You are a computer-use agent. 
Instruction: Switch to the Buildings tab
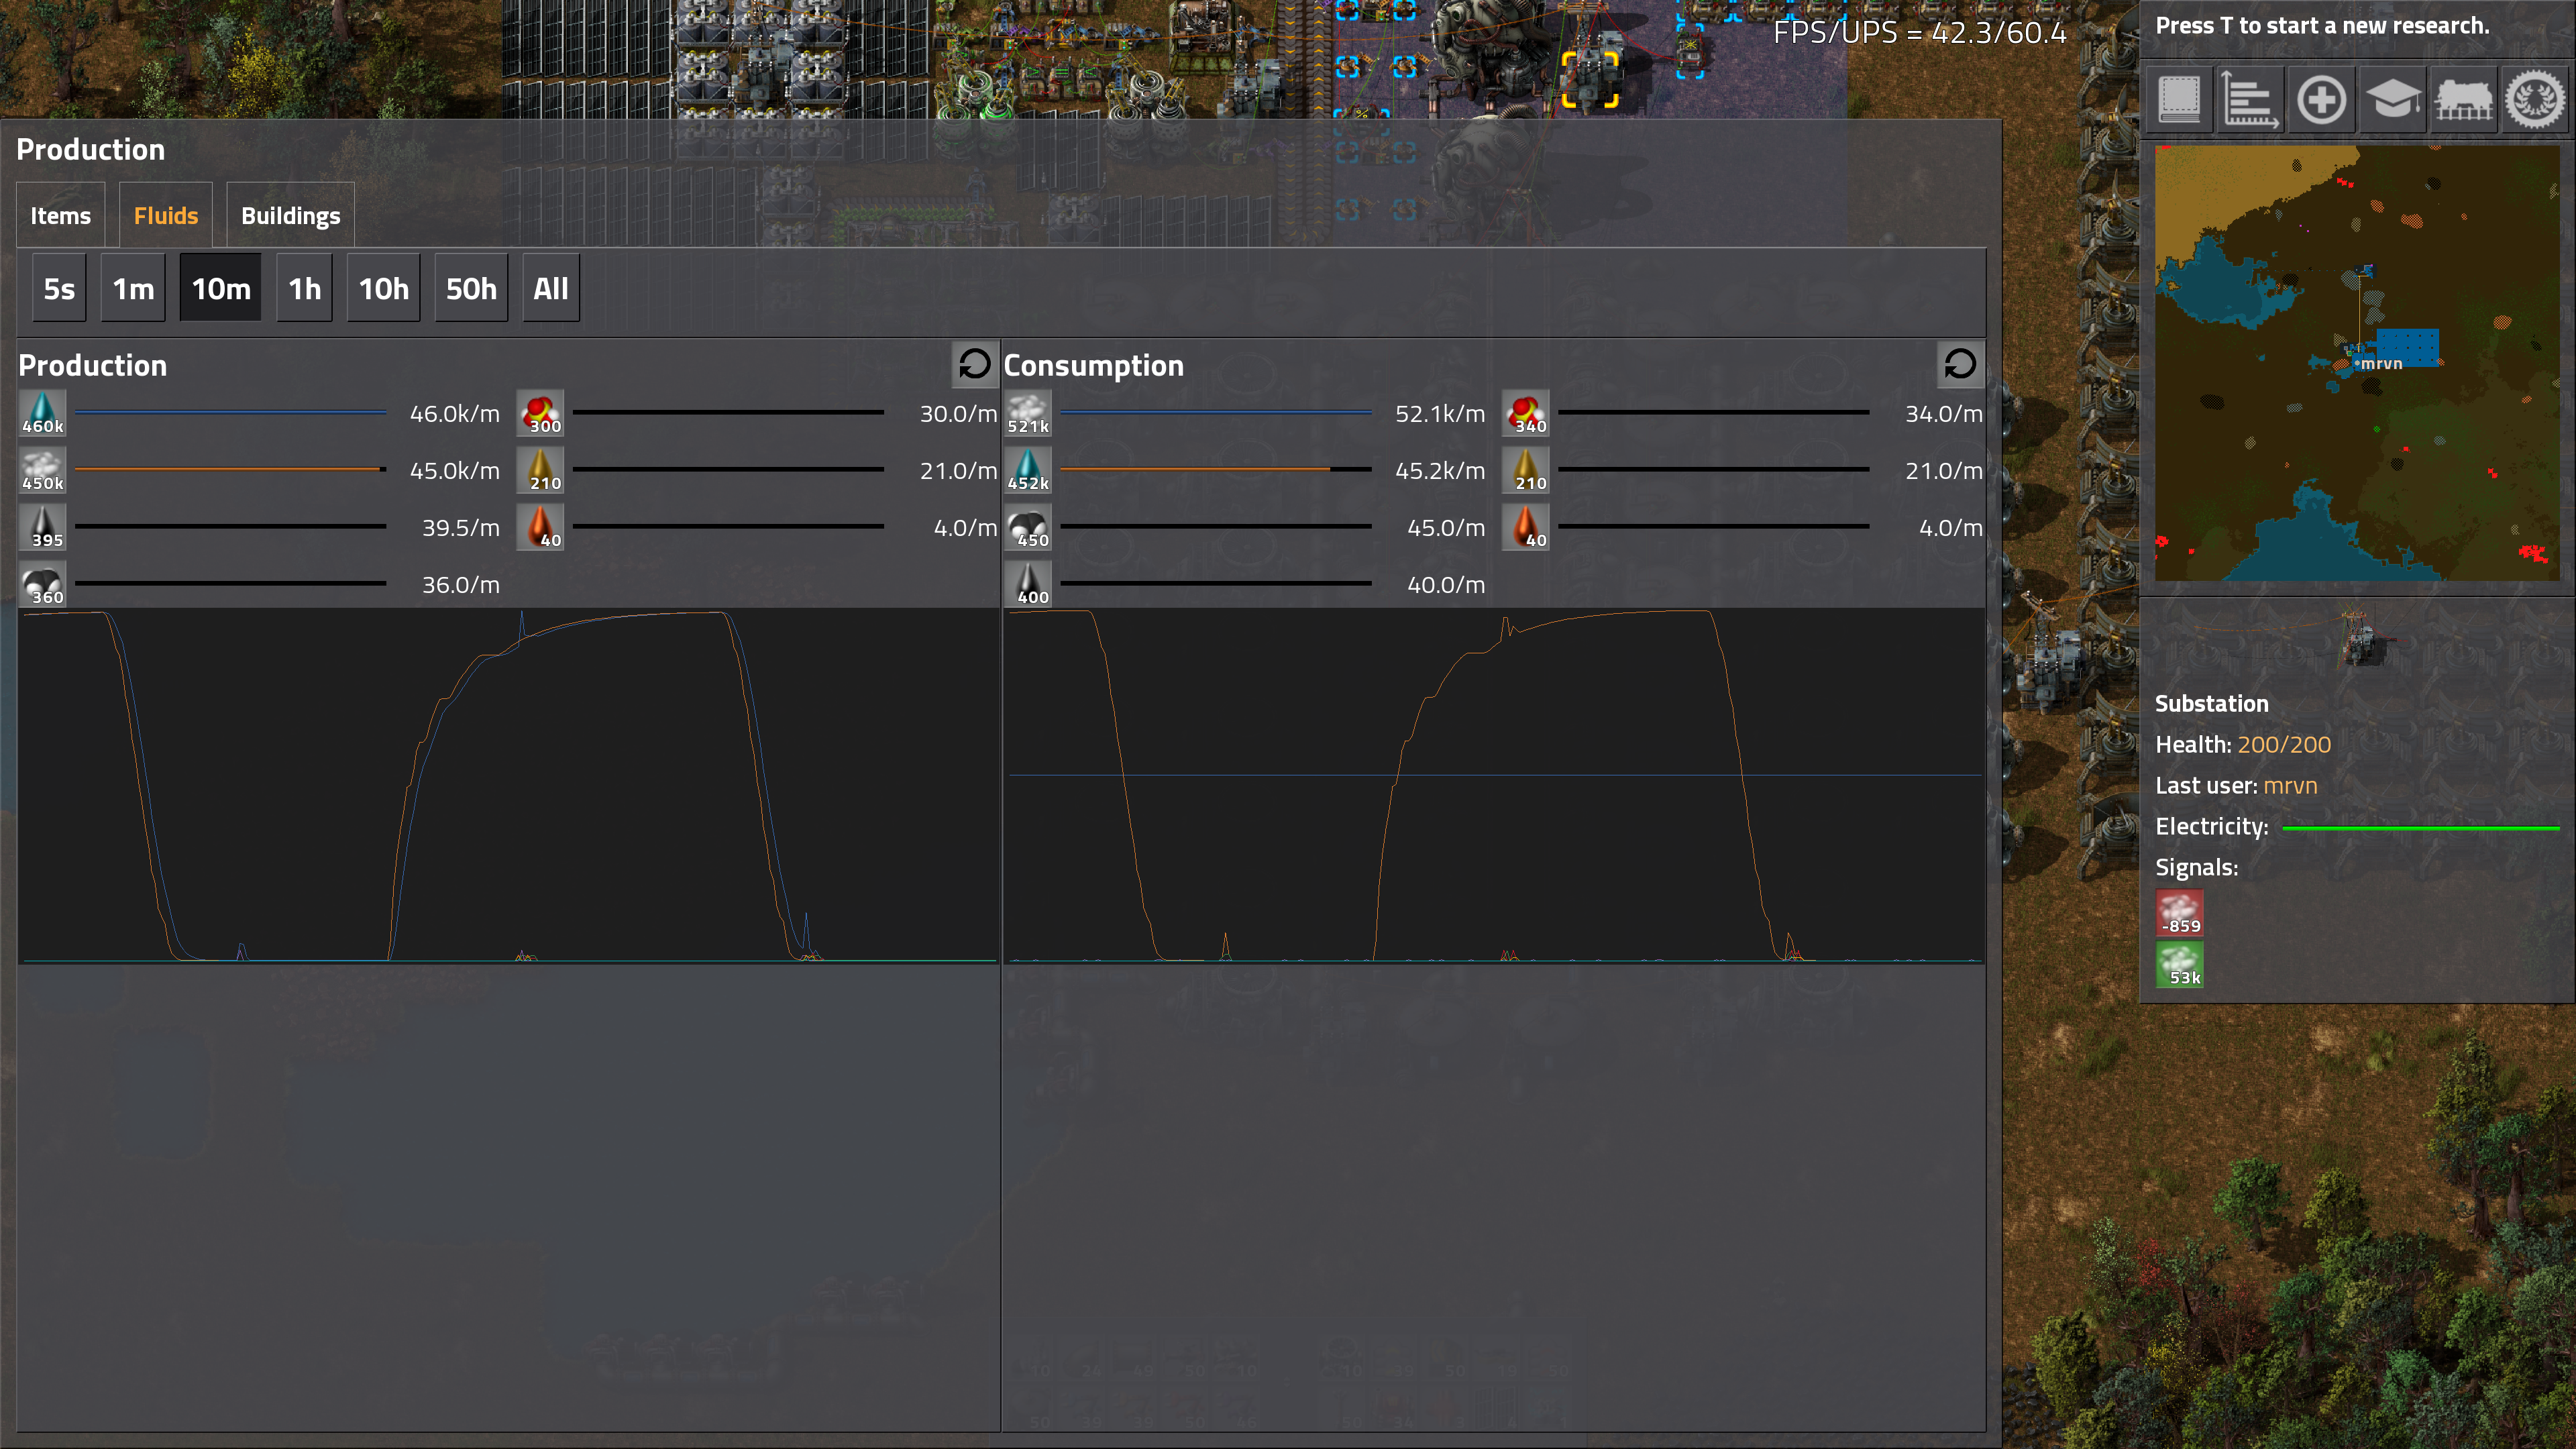pos(290,215)
